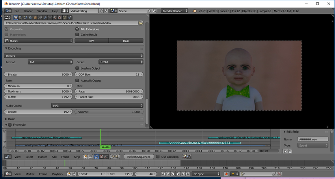Viewport: 335px width, 179px height.
Task: Open the encoding Presets dropdown
Action: (74, 56)
